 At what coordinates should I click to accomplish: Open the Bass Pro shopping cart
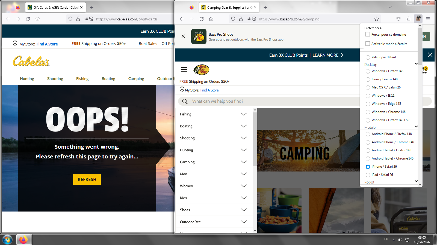click(425, 70)
